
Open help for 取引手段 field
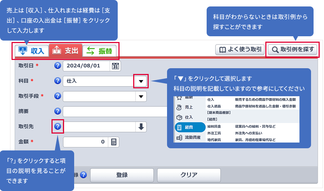pos(58,96)
